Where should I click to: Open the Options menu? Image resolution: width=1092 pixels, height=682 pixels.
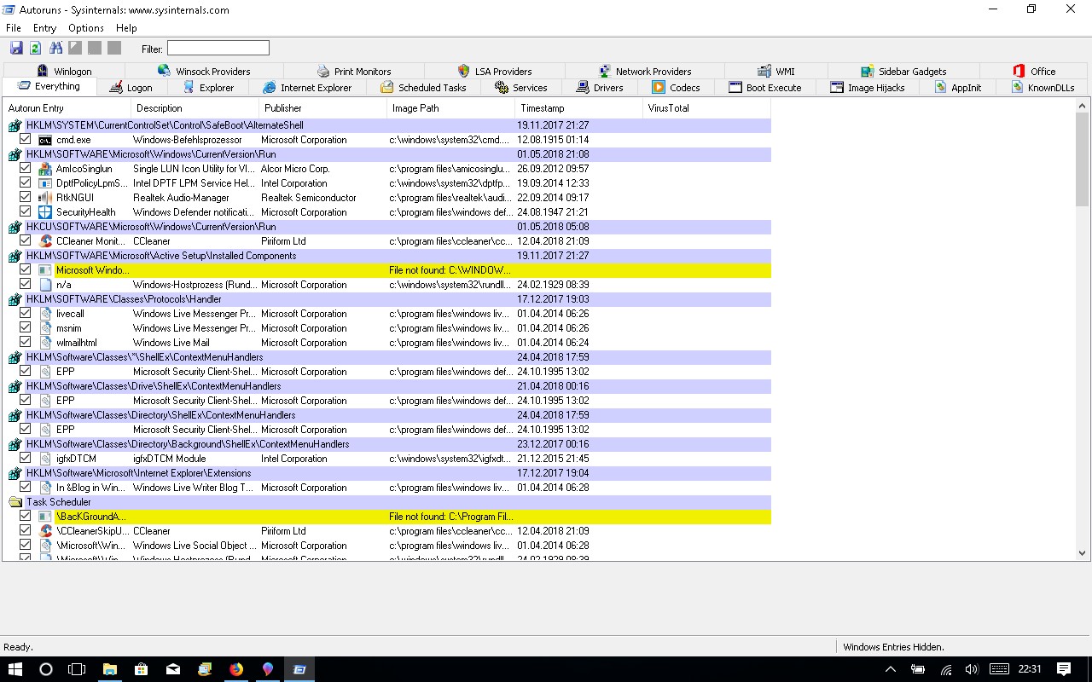86,28
